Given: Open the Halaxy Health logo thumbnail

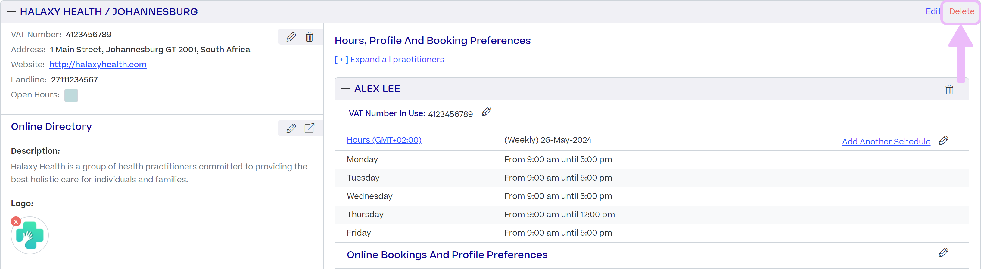Looking at the screenshot, I should pyautogui.click(x=30, y=235).
